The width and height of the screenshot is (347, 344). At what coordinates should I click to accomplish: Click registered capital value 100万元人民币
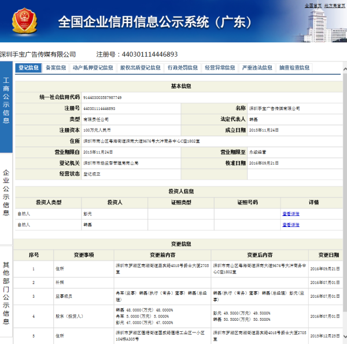click(x=97, y=130)
